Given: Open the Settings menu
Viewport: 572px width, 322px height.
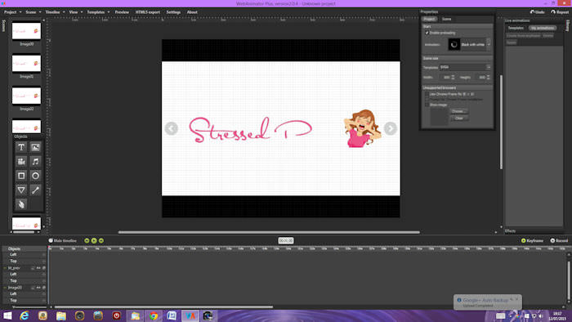Looking at the screenshot, I should [x=173, y=12].
